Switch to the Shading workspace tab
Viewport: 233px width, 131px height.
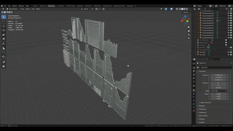80,6
